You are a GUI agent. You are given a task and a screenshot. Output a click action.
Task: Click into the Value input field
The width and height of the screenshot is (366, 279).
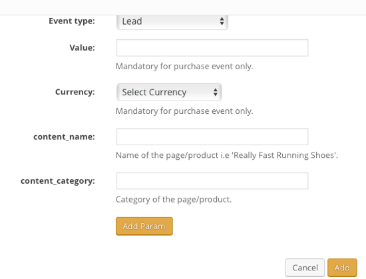(212, 48)
